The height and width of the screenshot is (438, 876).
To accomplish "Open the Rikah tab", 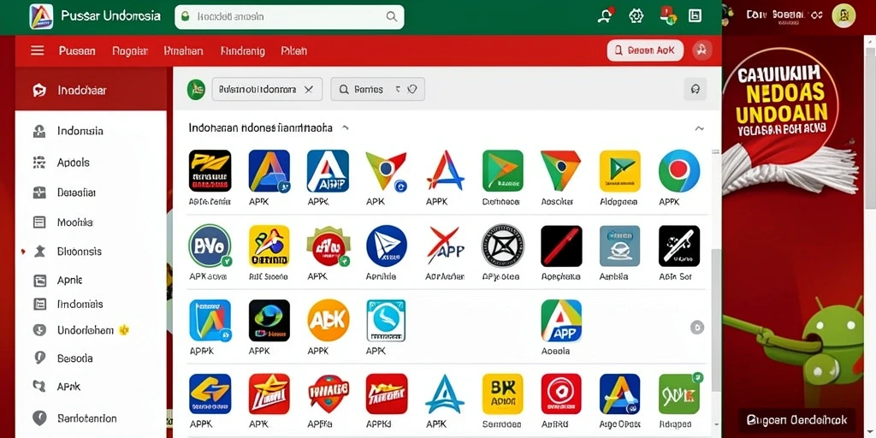I will coord(294,50).
